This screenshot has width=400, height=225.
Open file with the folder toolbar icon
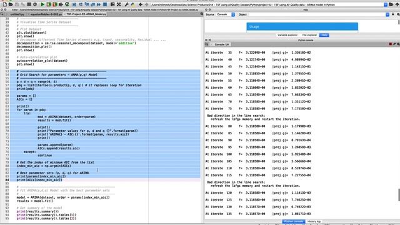(11, 4)
